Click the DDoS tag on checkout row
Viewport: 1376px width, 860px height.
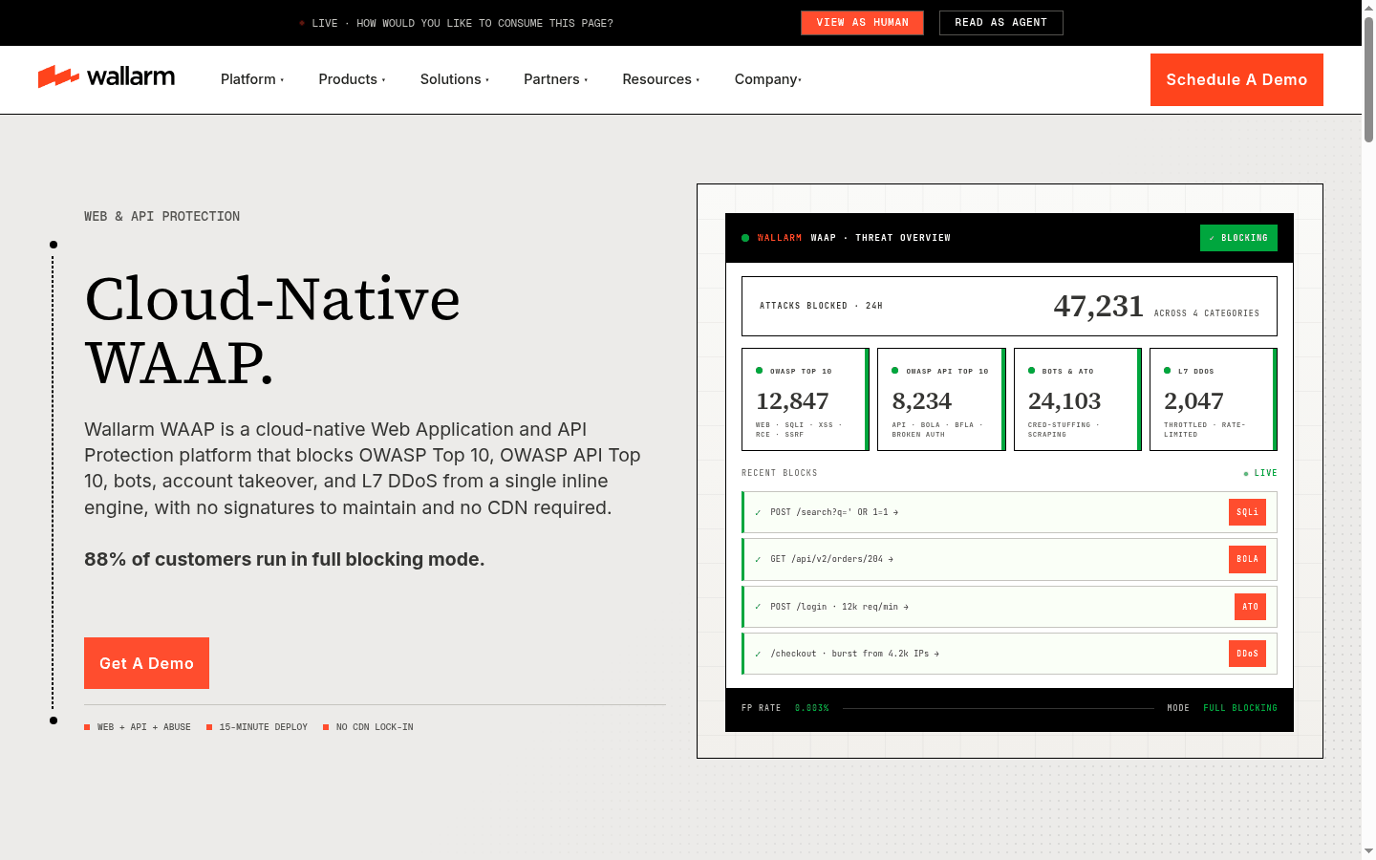(x=1247, y=654)
